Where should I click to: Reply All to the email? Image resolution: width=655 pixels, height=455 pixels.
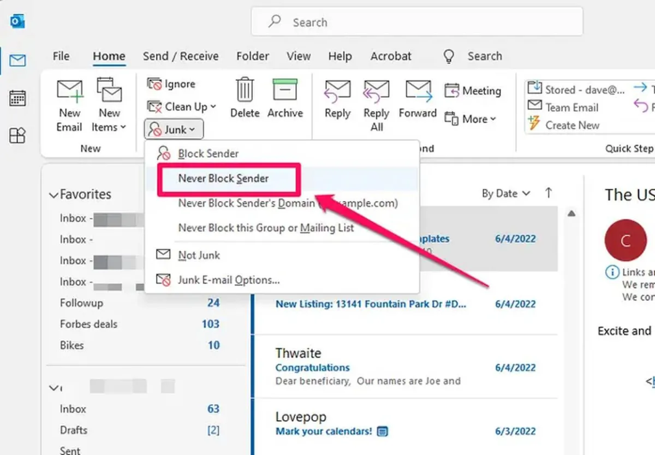coord(376,104)
